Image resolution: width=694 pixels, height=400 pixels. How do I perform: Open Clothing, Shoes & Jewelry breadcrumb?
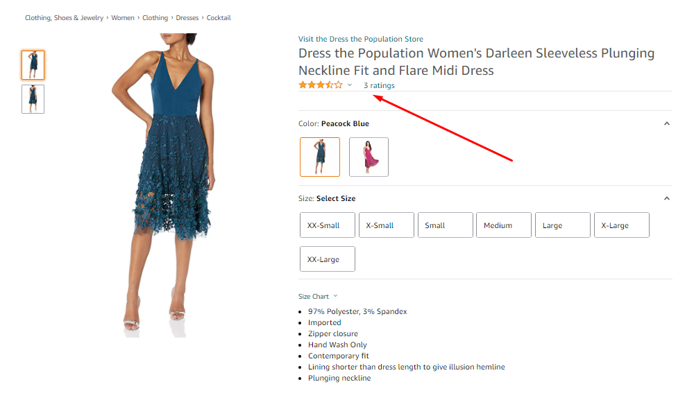[64, 18]
